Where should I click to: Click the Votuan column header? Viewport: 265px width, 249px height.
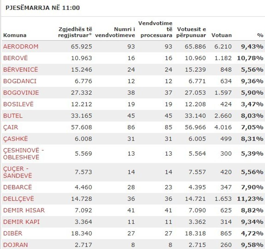(221, 35)
